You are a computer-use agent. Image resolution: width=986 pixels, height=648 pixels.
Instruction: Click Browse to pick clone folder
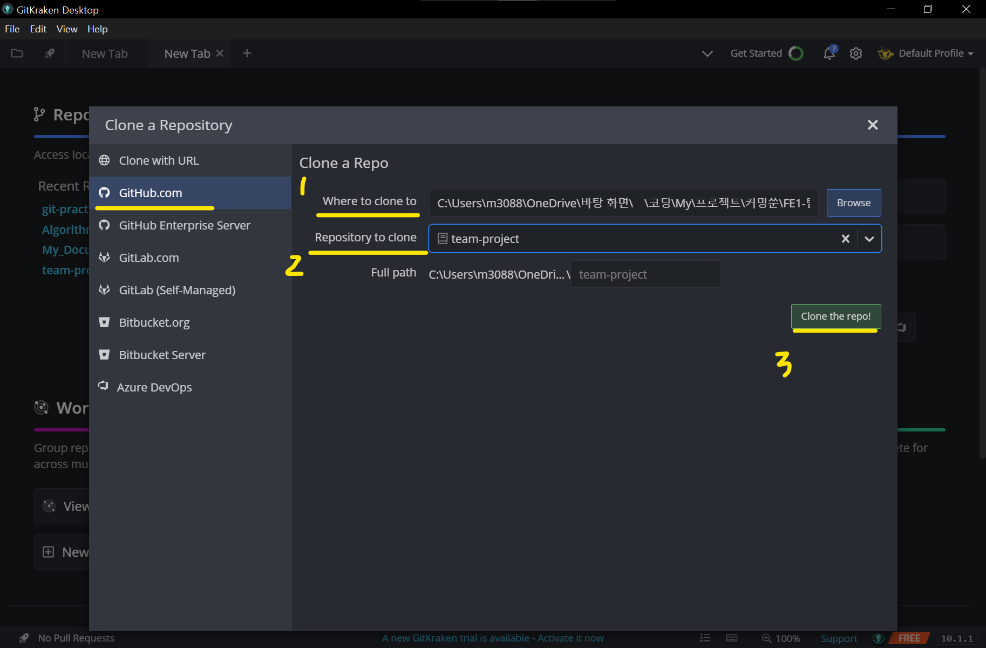[854, 202]
